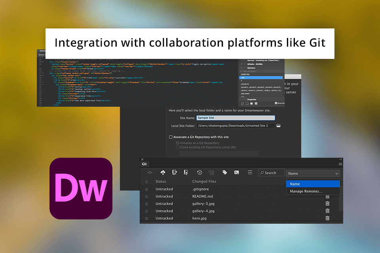Click the trash icon for README.md
The width and height of the screenshot is (380, 253).
(327, 196)
